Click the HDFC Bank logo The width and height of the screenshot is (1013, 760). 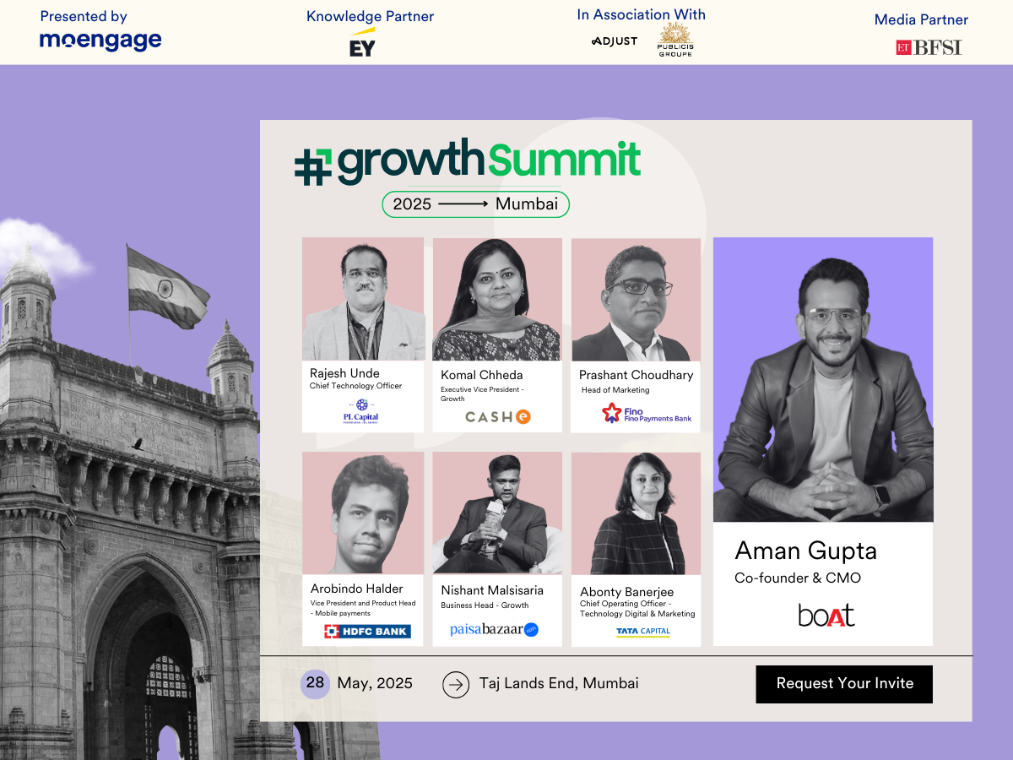pyautogui.click(x=367, y=631)
